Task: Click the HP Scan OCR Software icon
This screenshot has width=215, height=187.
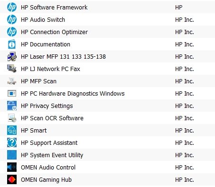Action: (x=12, y=118)
